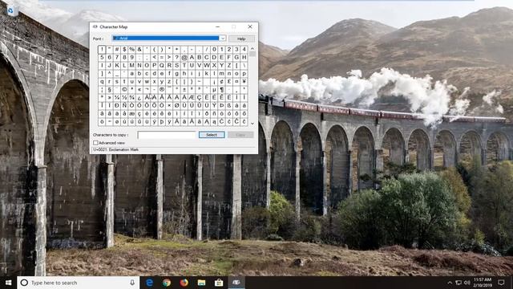
Task: Select the uppercase Ø slashed O character
Action: [x=177, y=105]
